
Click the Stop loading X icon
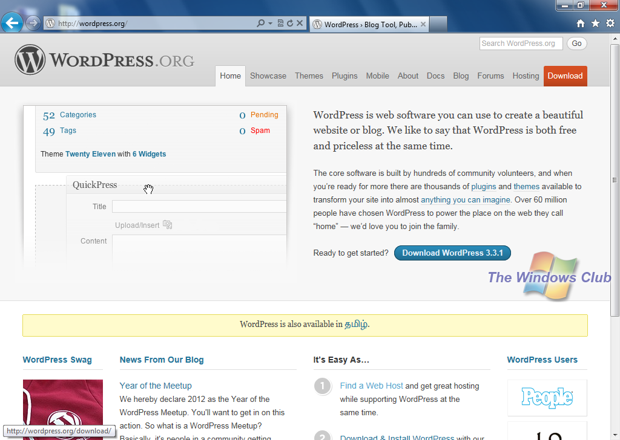tap(300, 24)
